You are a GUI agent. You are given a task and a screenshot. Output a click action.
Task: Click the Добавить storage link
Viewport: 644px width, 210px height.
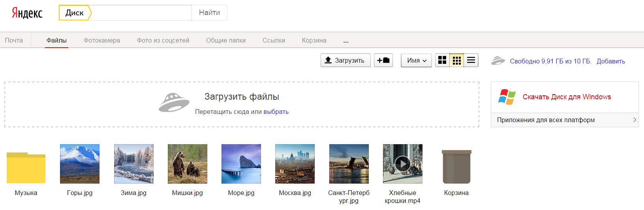611,61
